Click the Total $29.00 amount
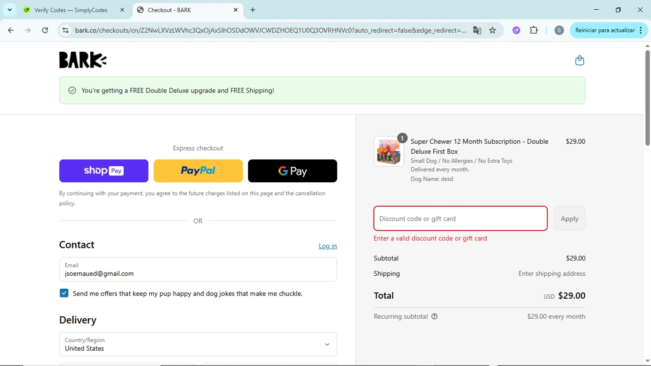 [x=572, y=296]
